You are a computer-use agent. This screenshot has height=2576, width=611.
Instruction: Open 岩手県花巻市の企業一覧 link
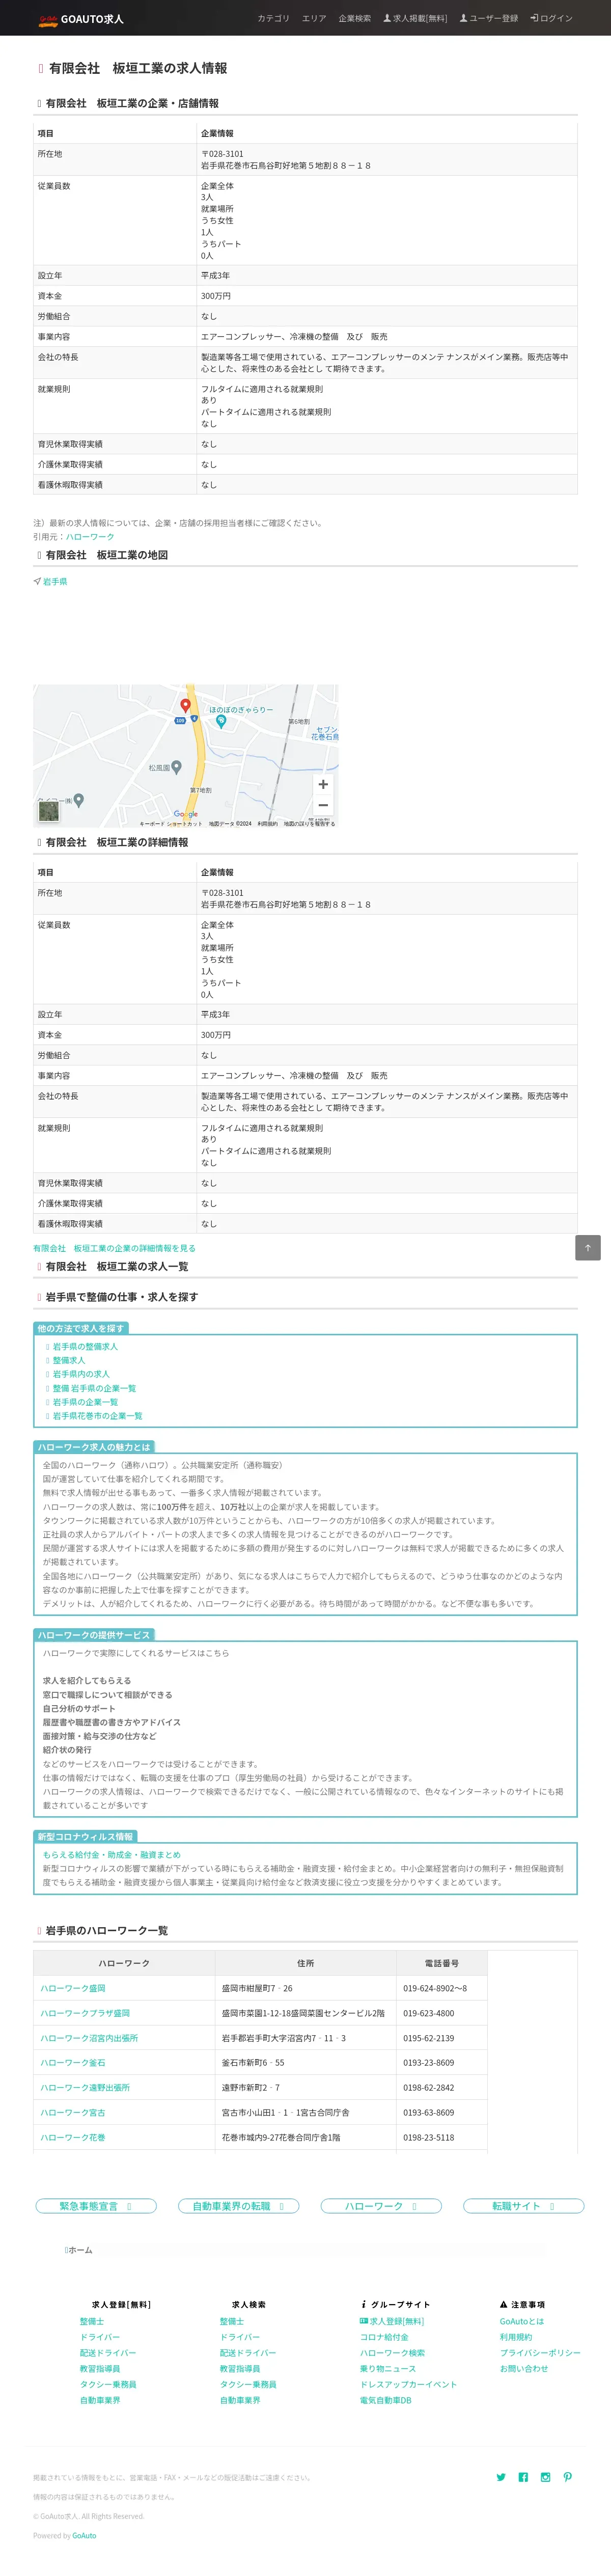point(97,1416)
